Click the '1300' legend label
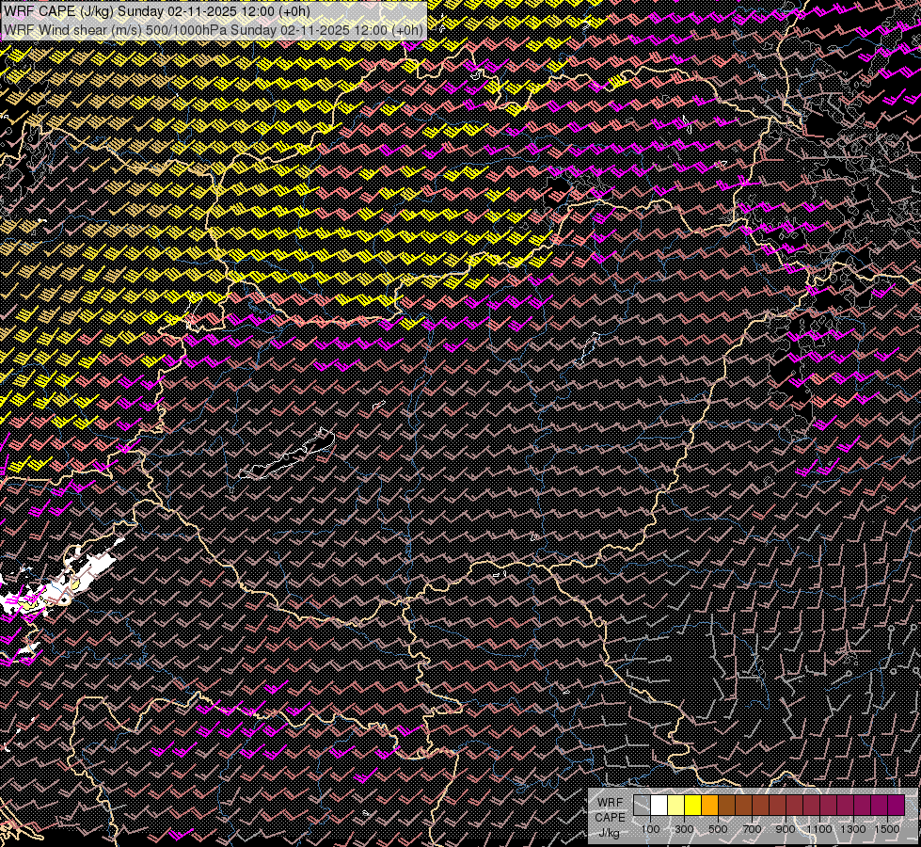This screenshot has width=921, height=847. click(x=853, y=829)
